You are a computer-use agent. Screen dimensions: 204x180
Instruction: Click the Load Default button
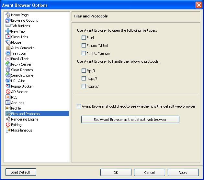pyautogui.click(x=21, y=172)
